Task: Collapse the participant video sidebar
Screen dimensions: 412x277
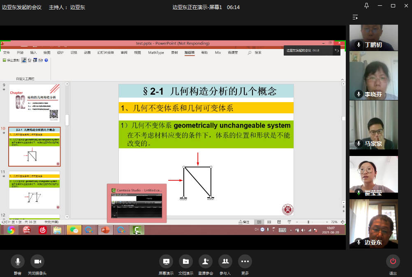Action: [x=355, y=17]
